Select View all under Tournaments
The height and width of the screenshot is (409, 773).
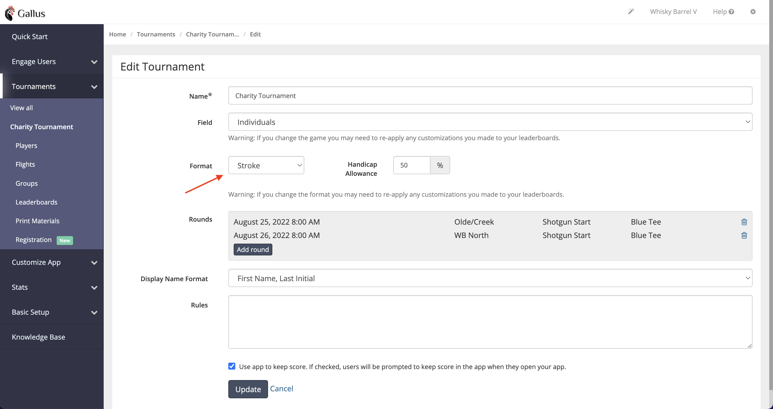[21, 108]
